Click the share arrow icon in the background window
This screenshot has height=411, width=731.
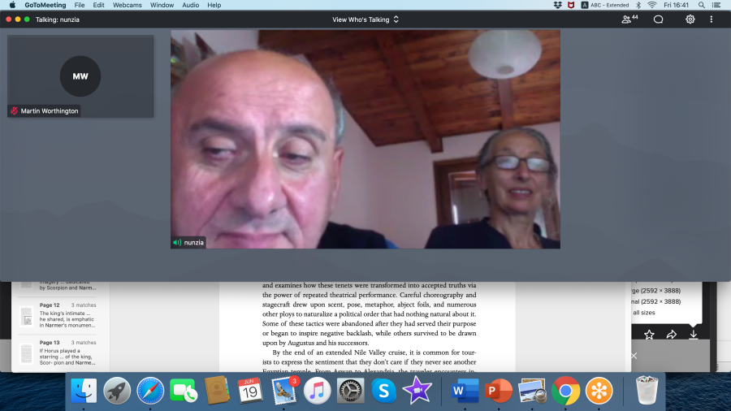pyautogui.click(x=672, y=334)
